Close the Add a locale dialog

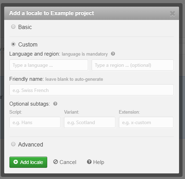tap(172, 14)
